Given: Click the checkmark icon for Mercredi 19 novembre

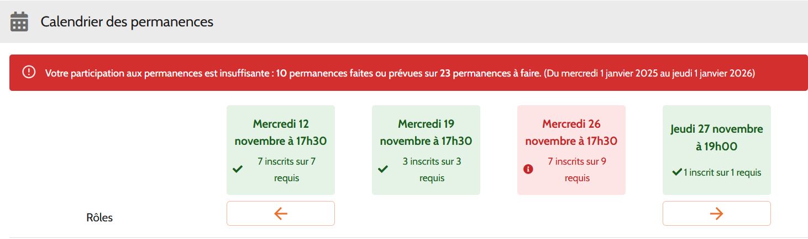Looking at the screenshot, I should click(382, 170).
